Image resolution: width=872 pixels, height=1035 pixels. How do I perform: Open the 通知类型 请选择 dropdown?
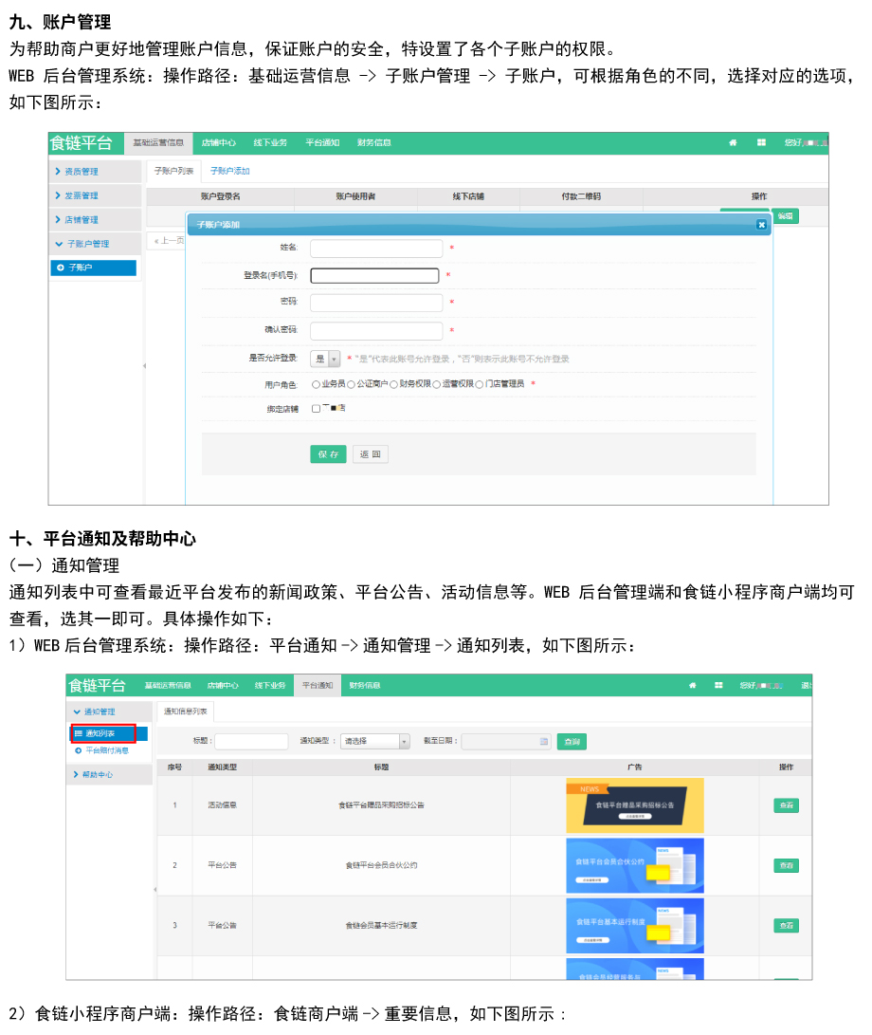[375, 742]
